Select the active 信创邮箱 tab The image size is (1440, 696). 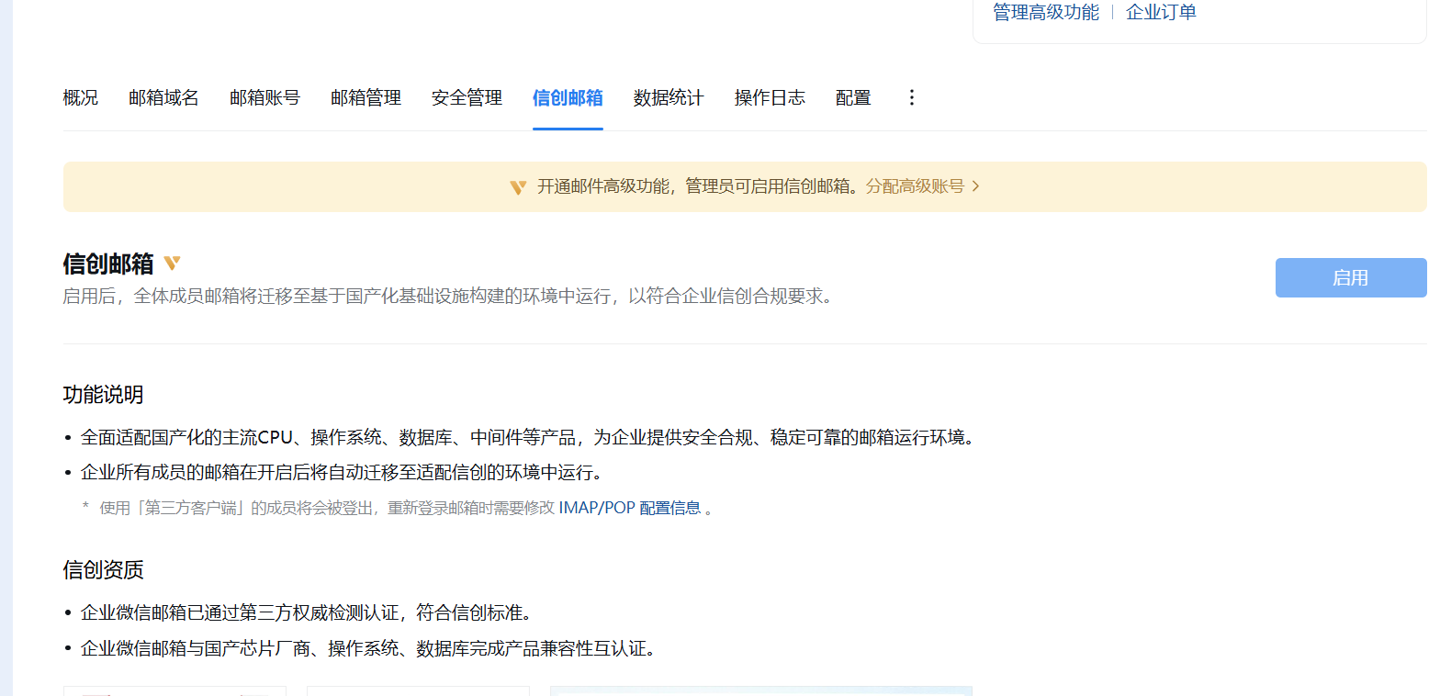point(568,97)
